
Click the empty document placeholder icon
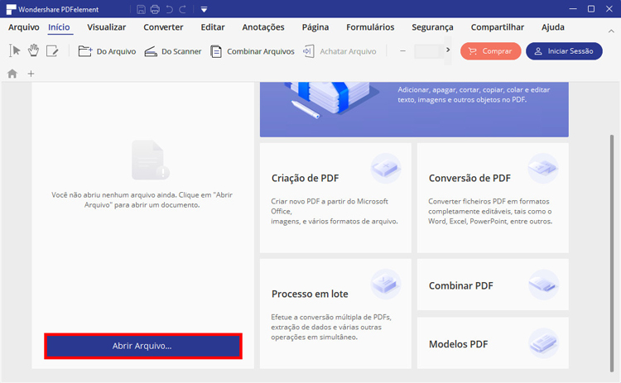[x=150, y=160]
